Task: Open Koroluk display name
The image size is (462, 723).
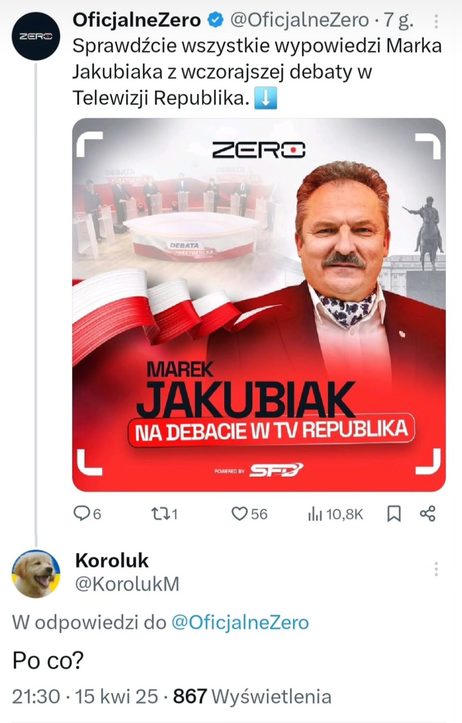Action: pyautogui.click(x=112, y=560)
